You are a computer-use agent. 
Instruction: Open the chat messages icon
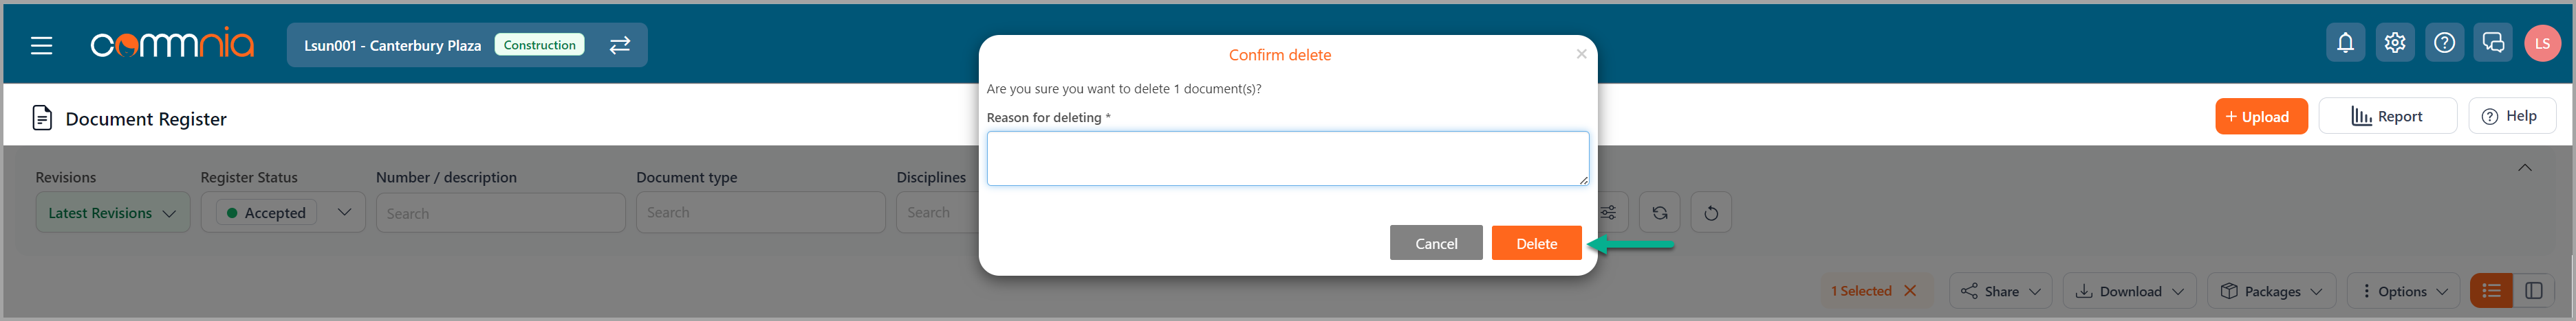pyautogui.click(x=2493, y=43)
